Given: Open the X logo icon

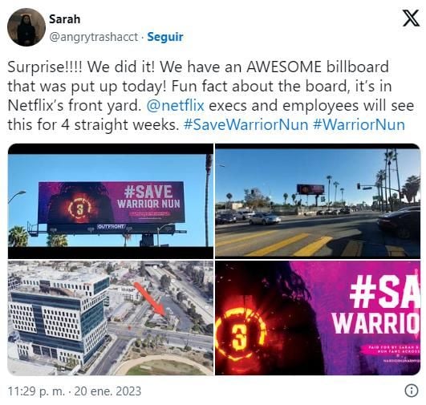Looking at the screenshot, I should click(411, 18).
